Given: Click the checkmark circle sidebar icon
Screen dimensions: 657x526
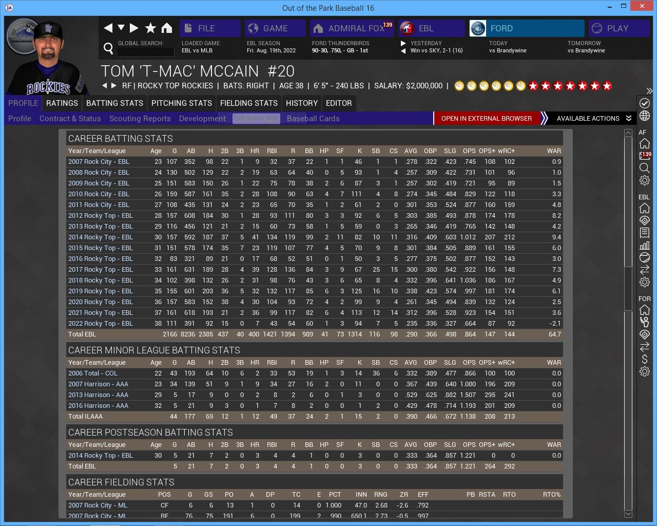Looking at the screenshot, I should [x=645, y=103].
